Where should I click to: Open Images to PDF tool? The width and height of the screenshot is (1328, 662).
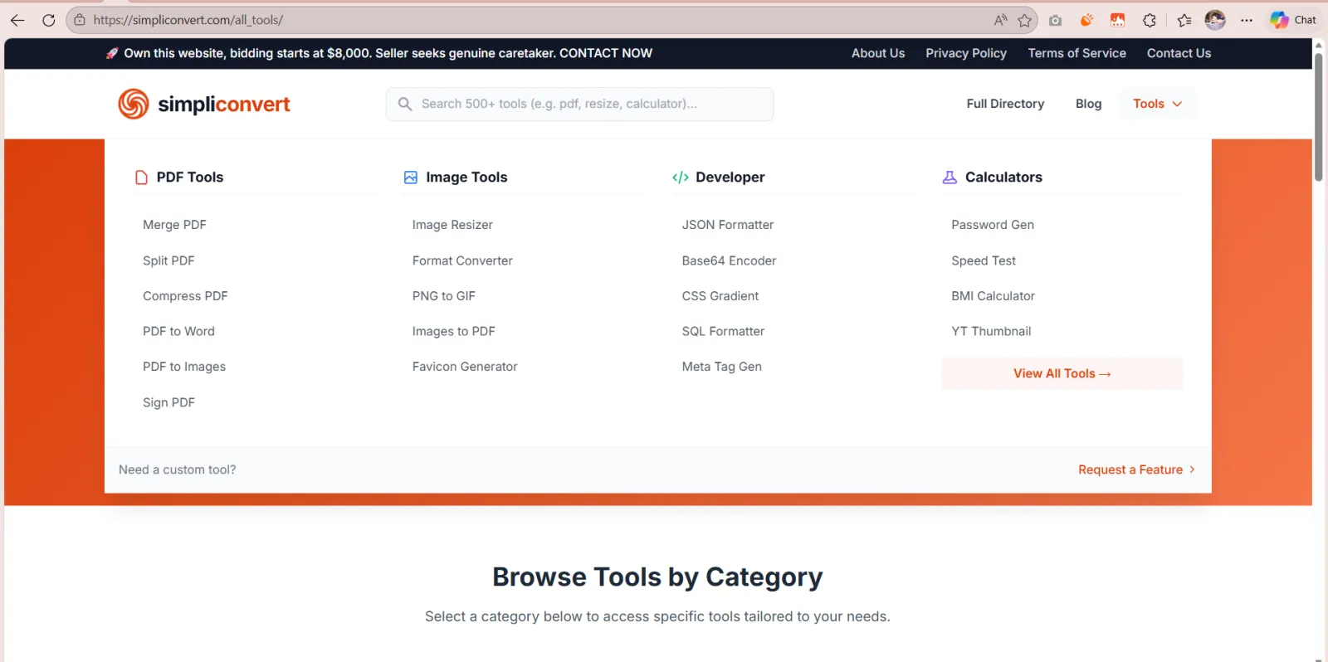[453, 331]
